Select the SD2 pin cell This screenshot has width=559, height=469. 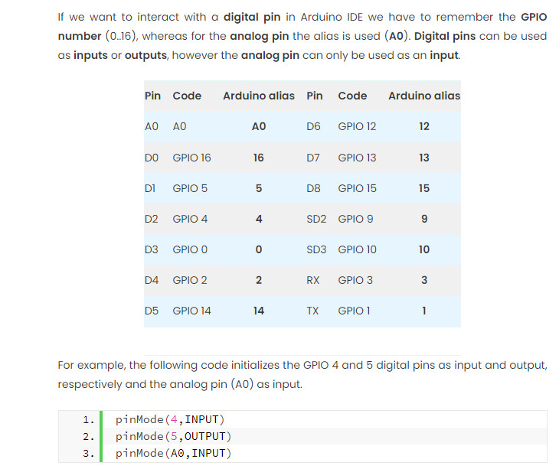316,219
